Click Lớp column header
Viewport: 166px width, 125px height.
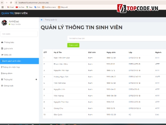[130, 52]
